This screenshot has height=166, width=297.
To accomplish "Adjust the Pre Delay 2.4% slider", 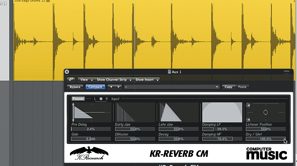I will 91,129.
